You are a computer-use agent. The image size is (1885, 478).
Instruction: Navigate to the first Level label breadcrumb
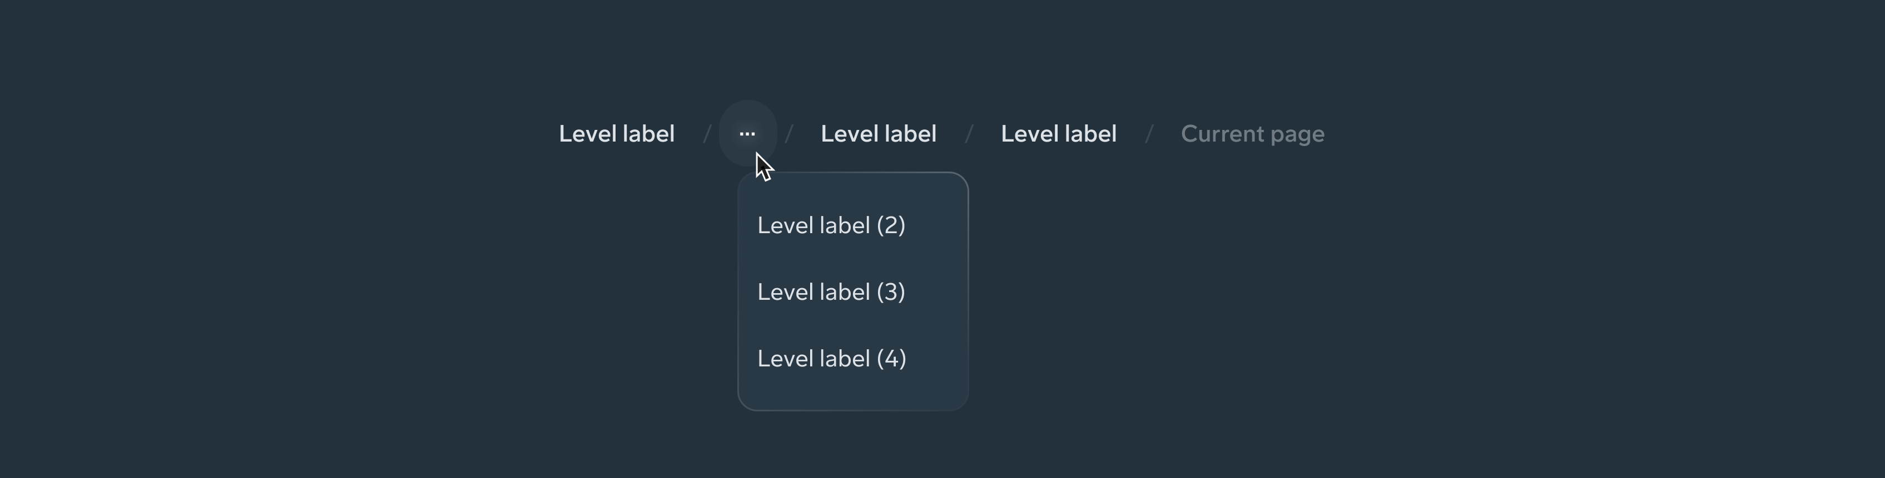617,133
